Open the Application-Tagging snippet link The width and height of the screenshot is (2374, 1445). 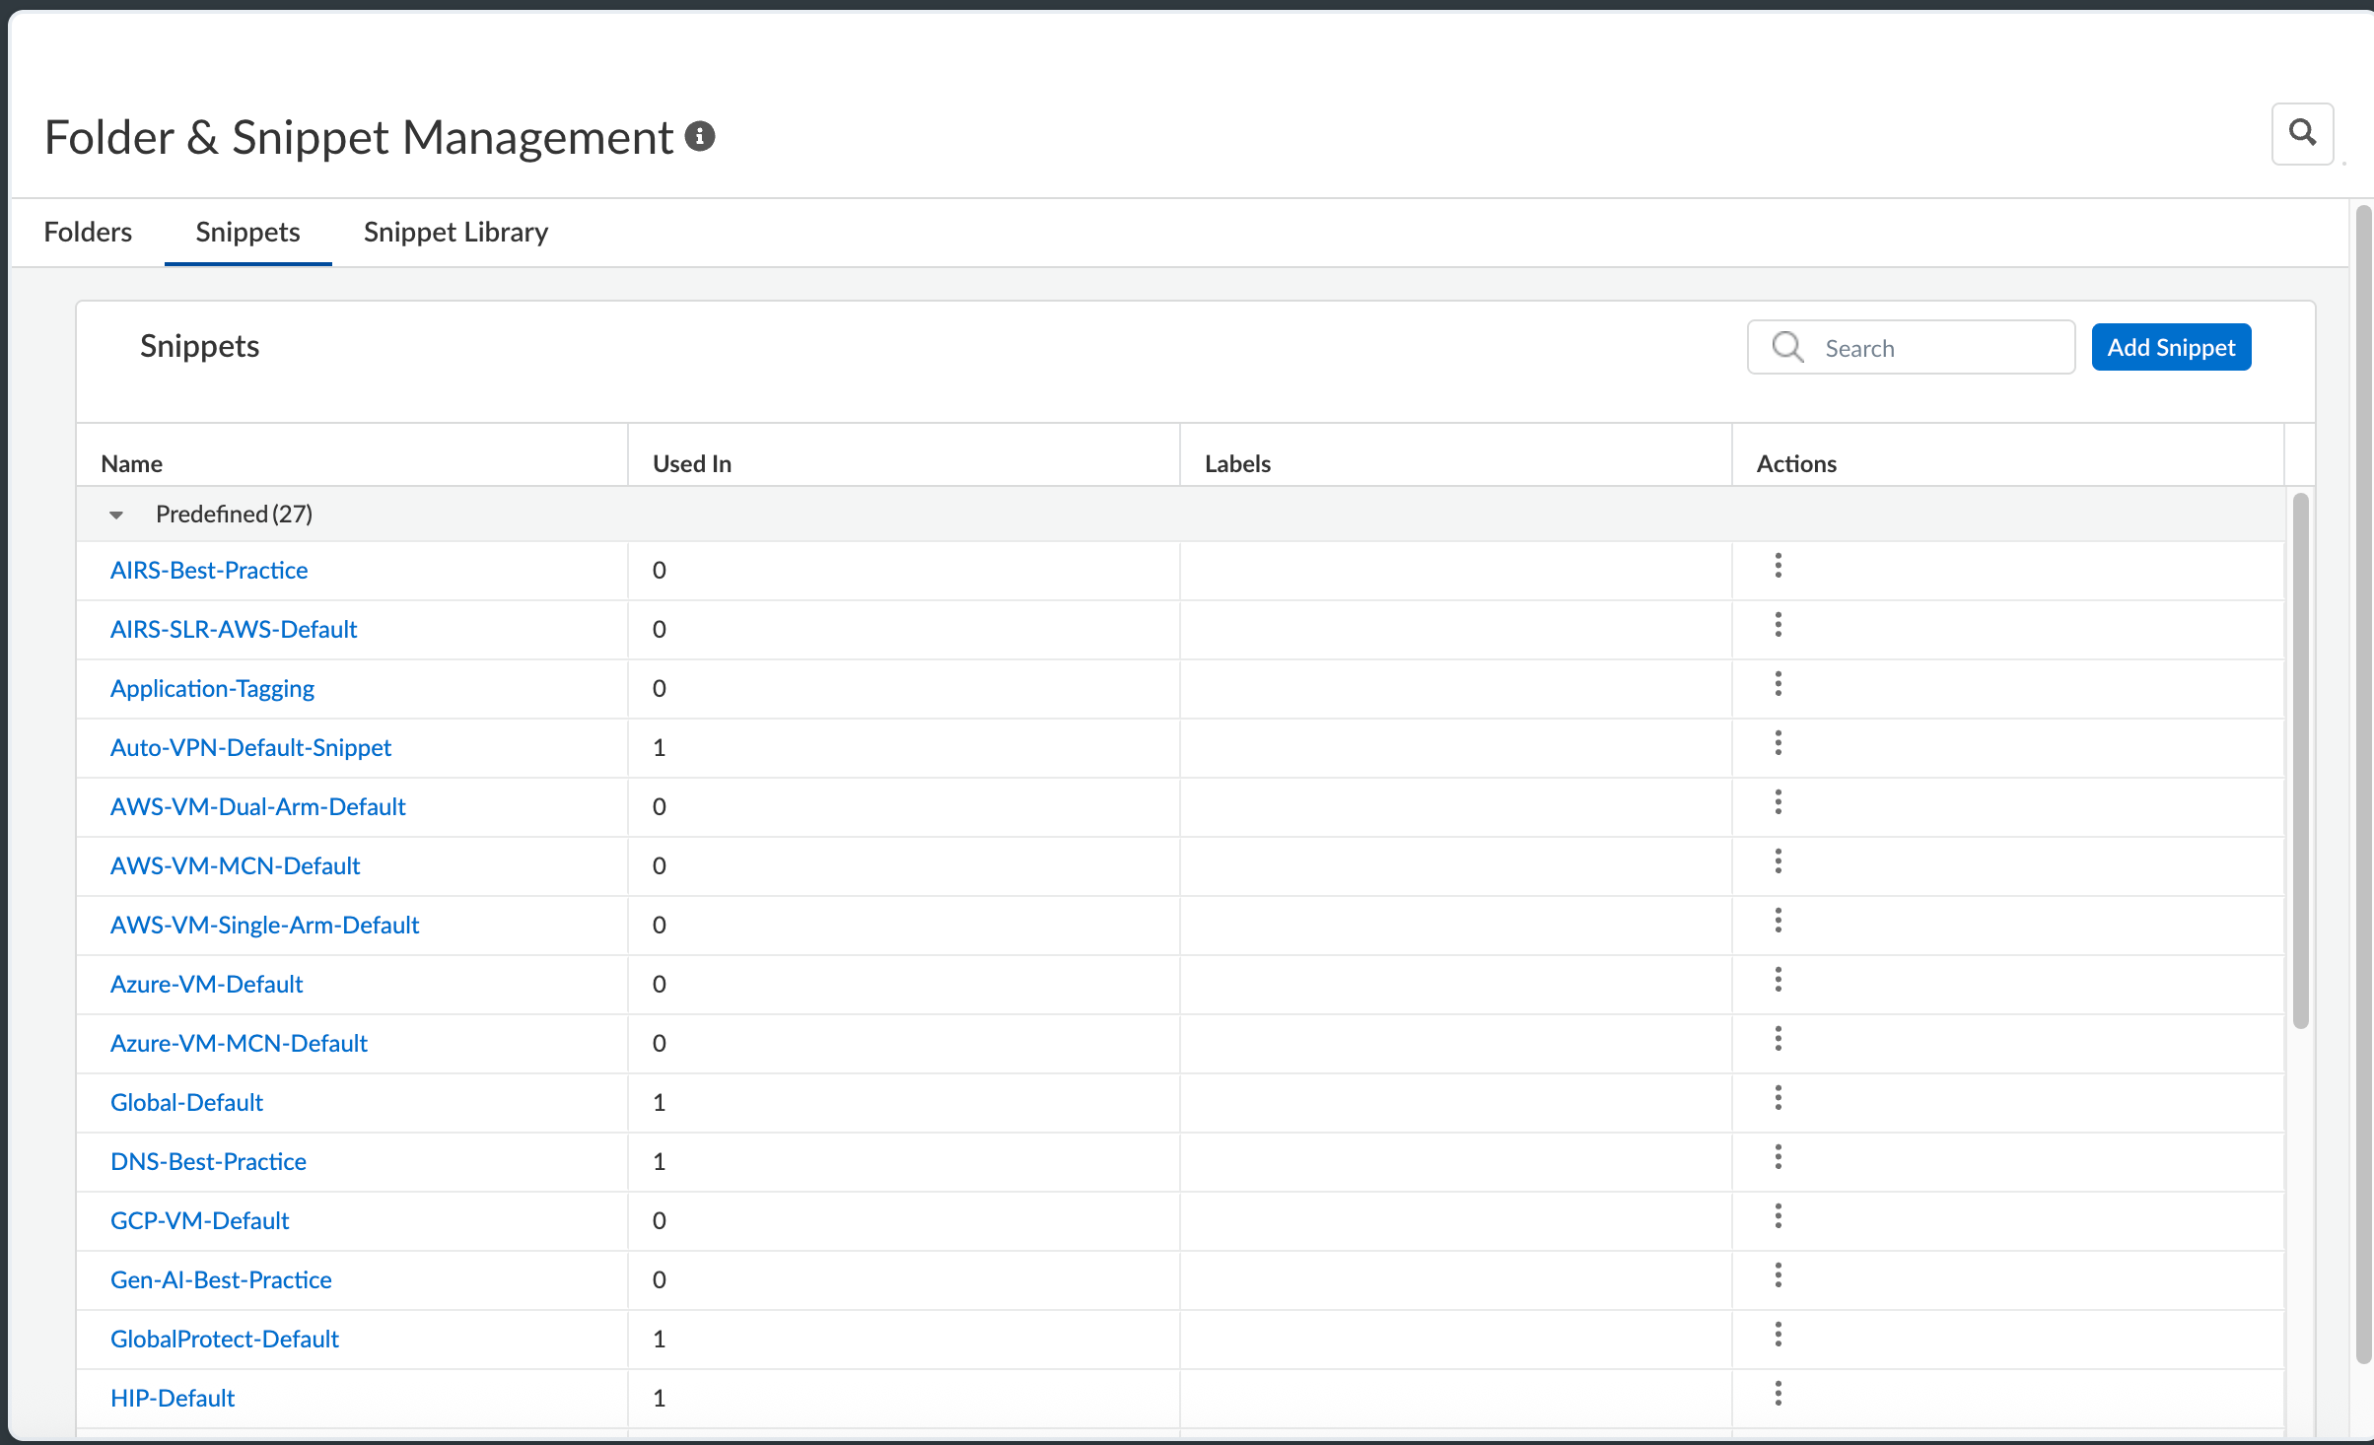pyautogui.click(x=212, y=688)
